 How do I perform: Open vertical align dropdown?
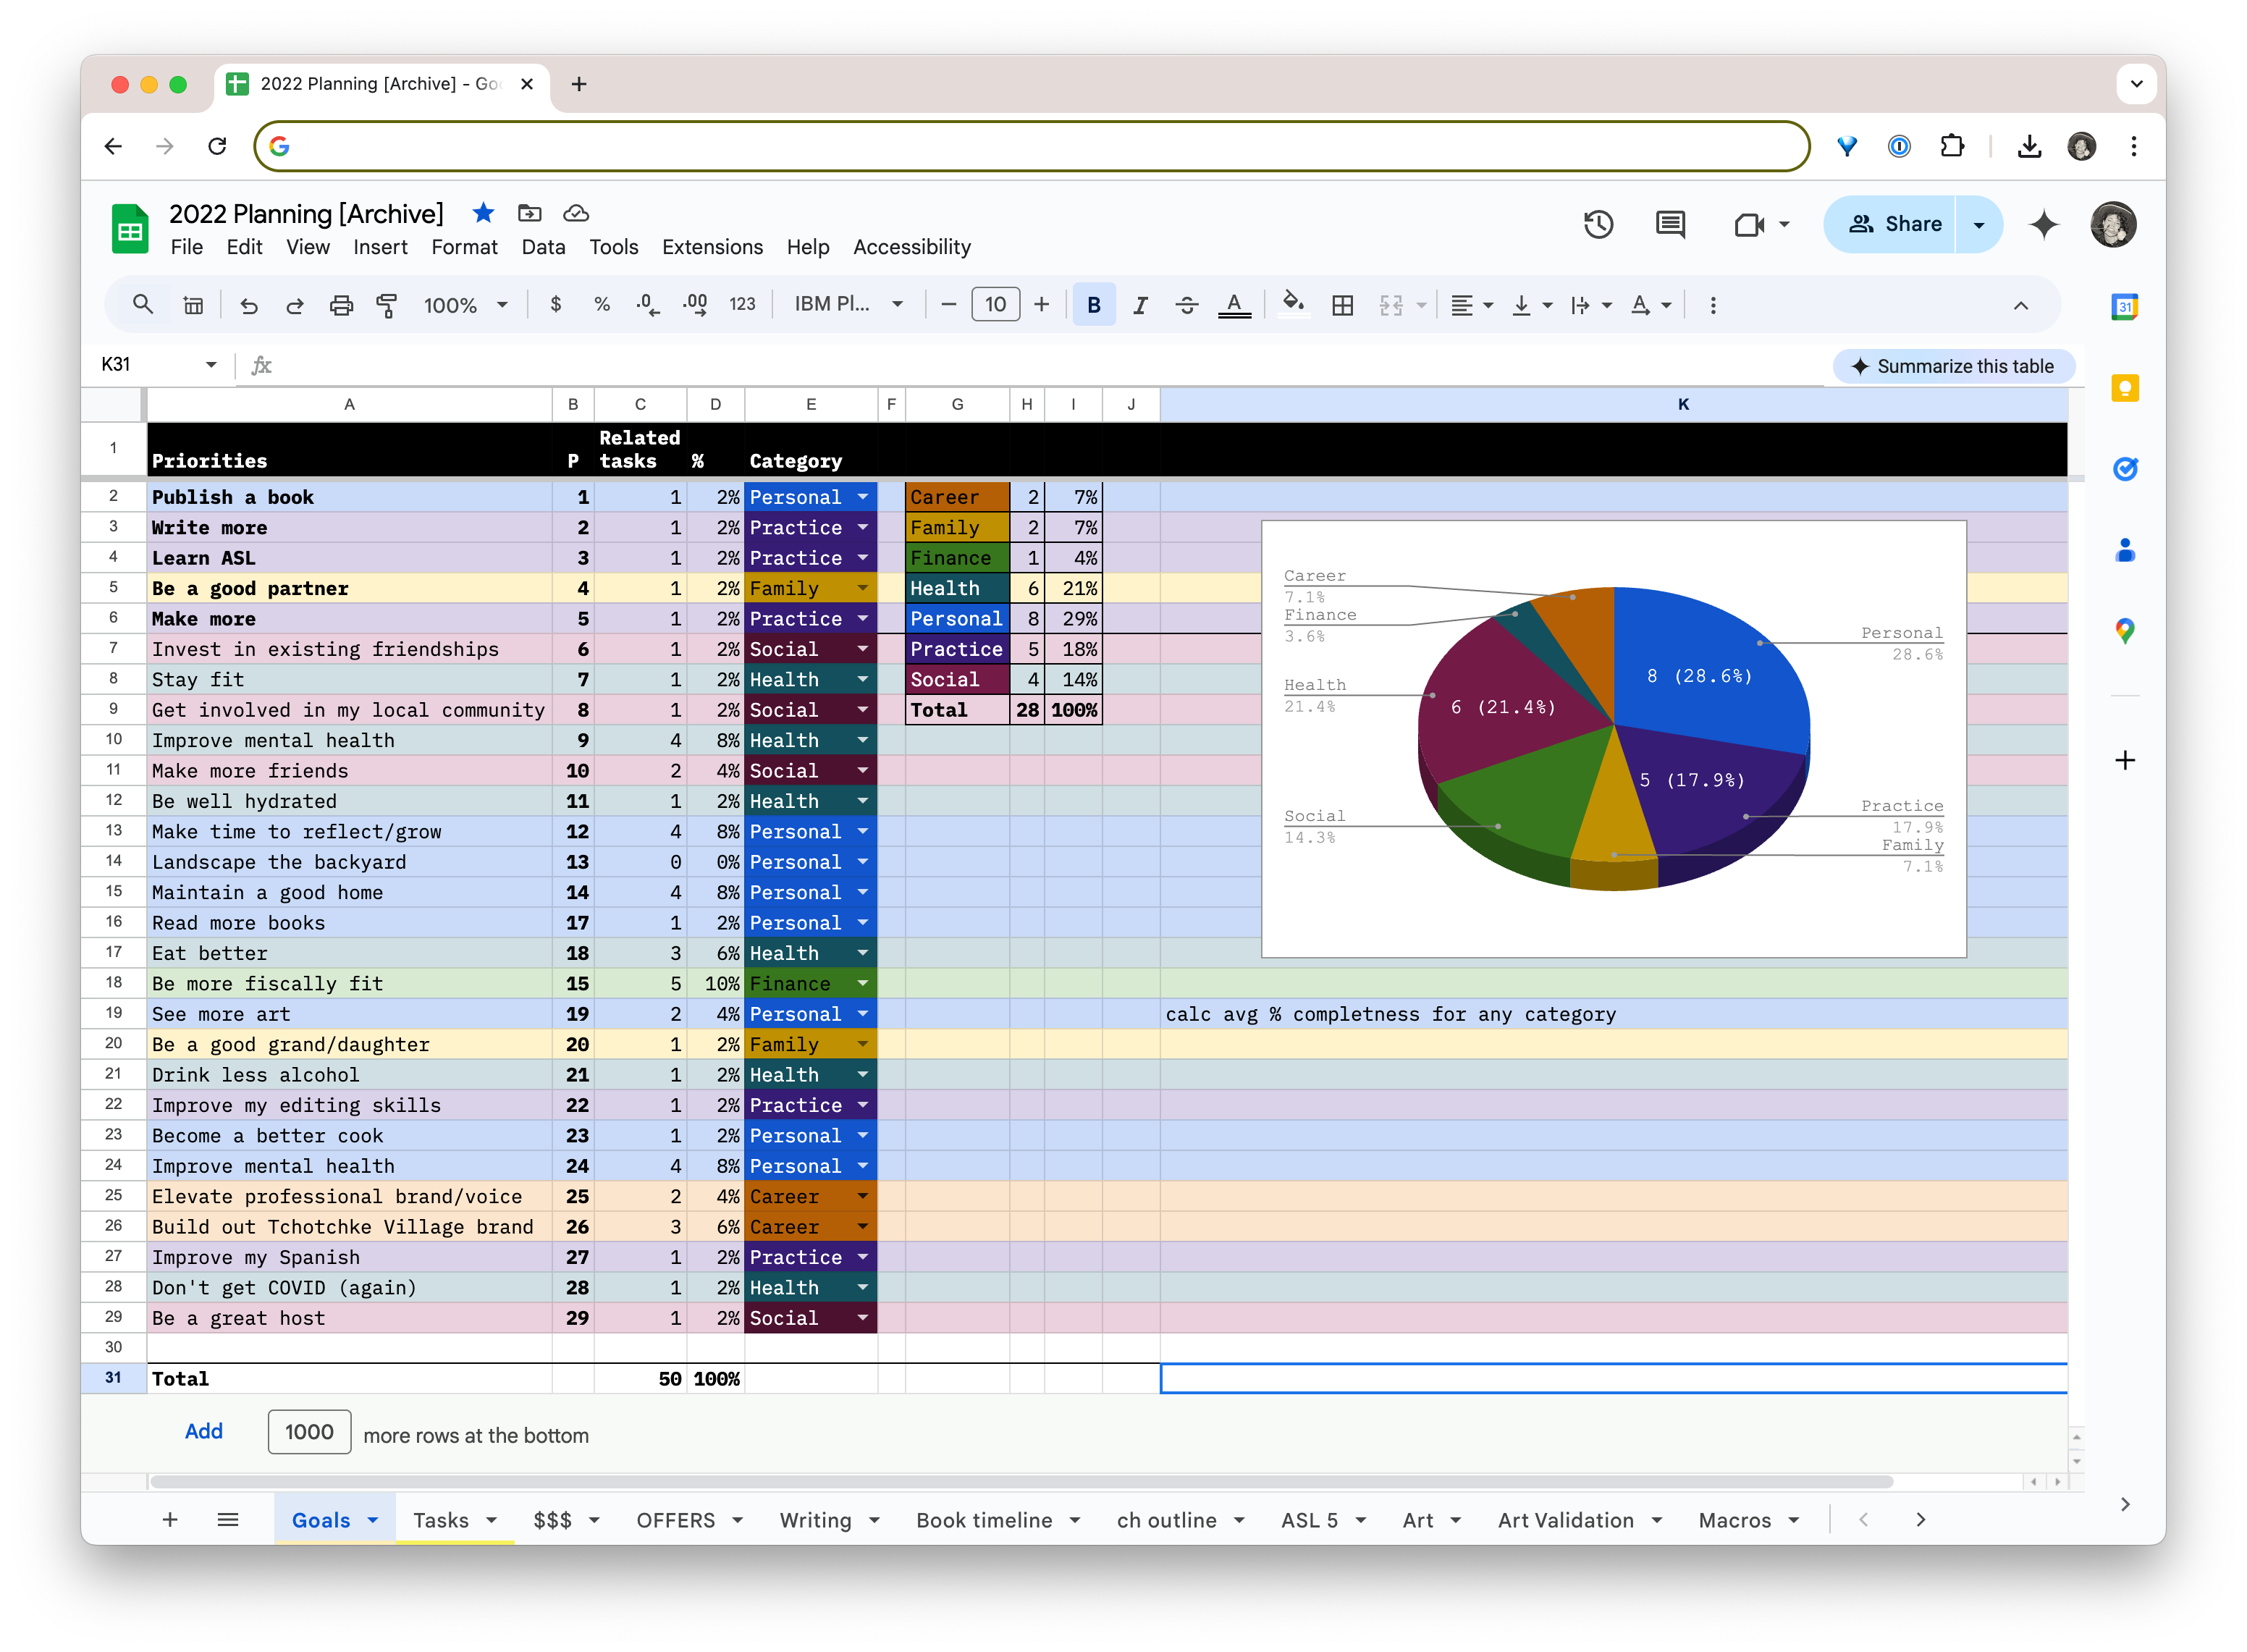(1532, 305)
